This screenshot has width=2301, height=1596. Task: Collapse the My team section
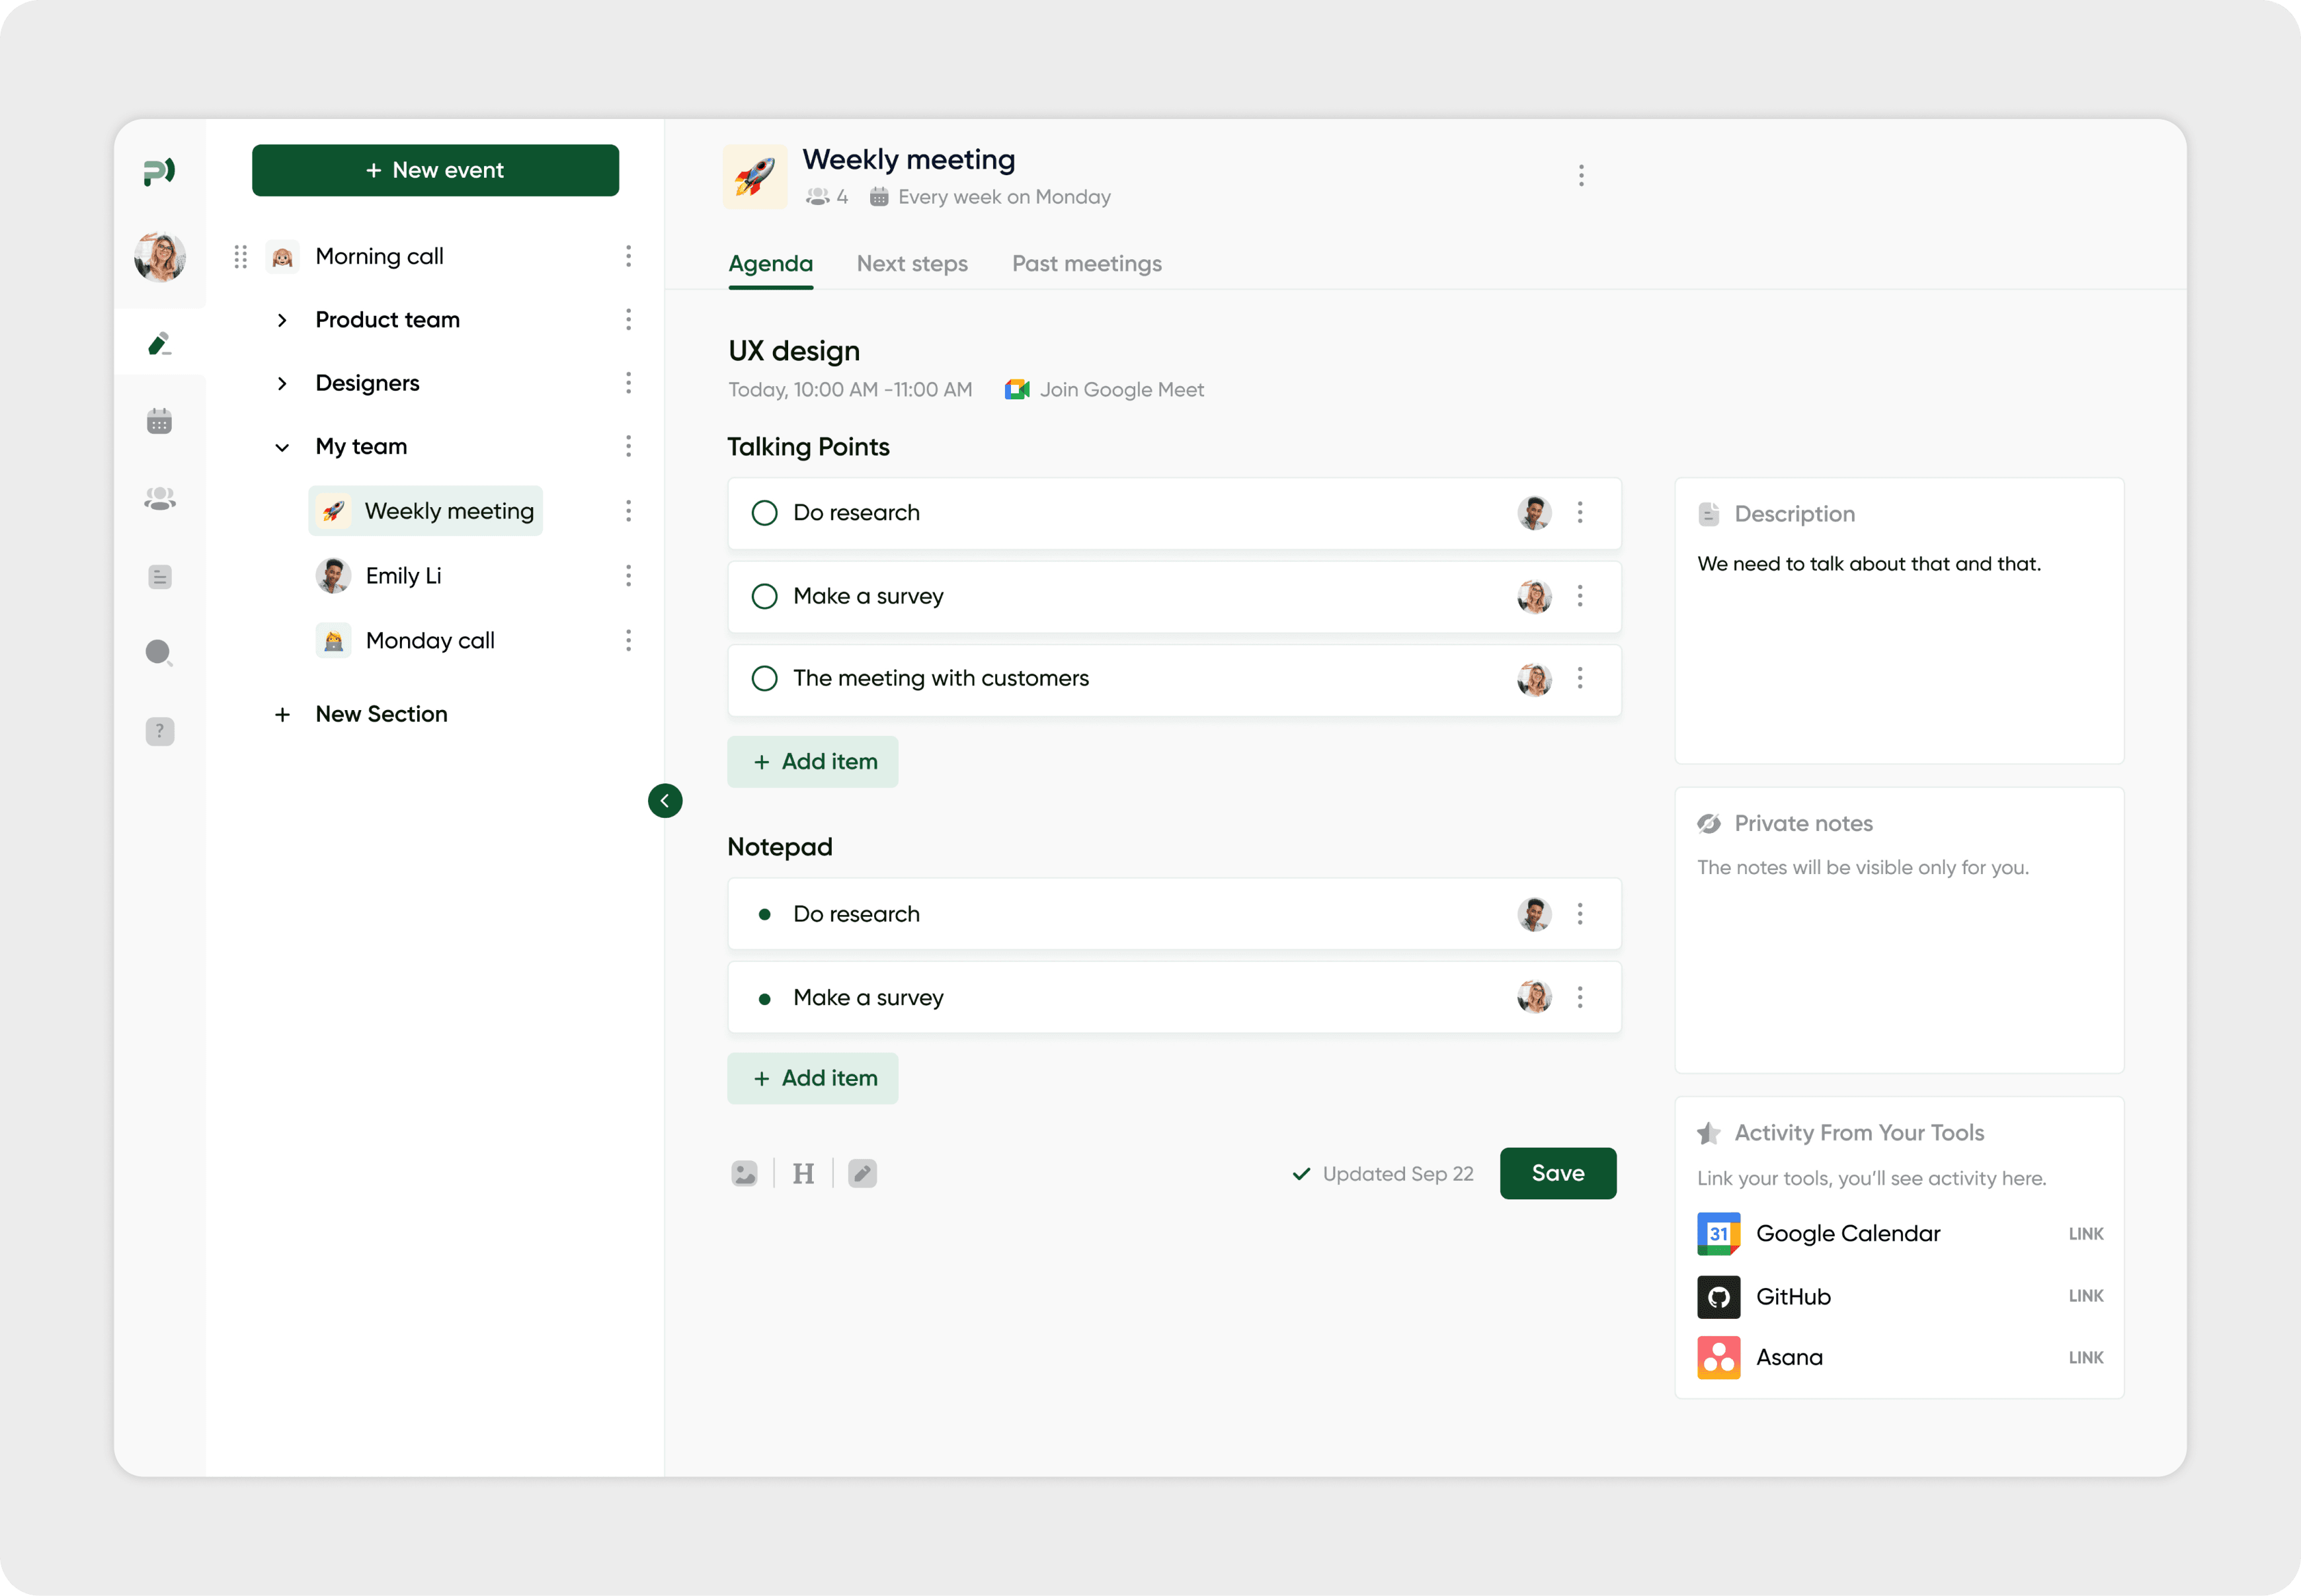282,447
